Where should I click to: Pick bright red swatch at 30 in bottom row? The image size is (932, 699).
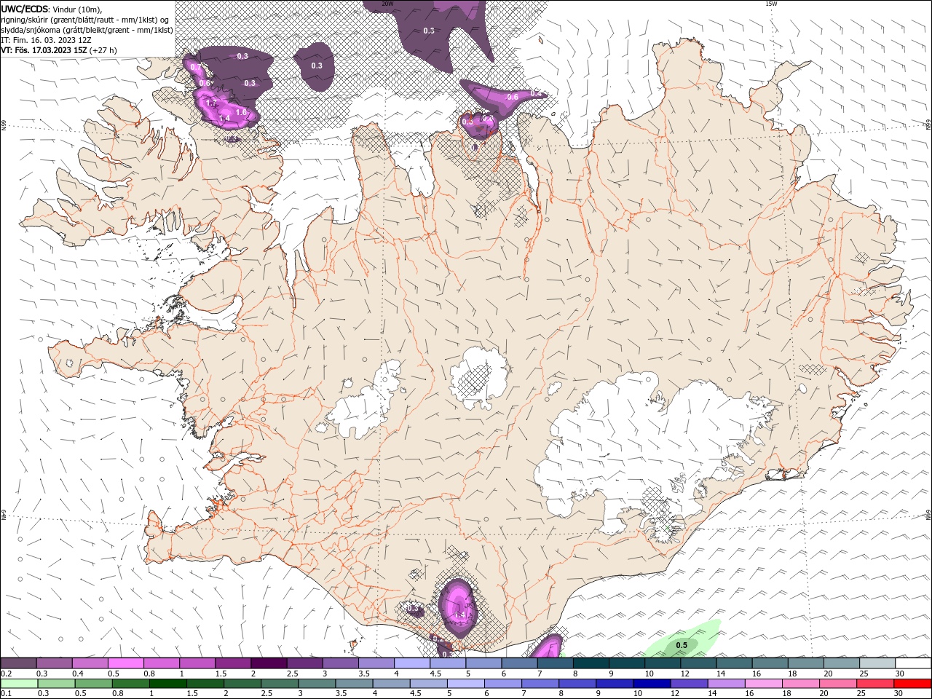click(x=913, y=684)
